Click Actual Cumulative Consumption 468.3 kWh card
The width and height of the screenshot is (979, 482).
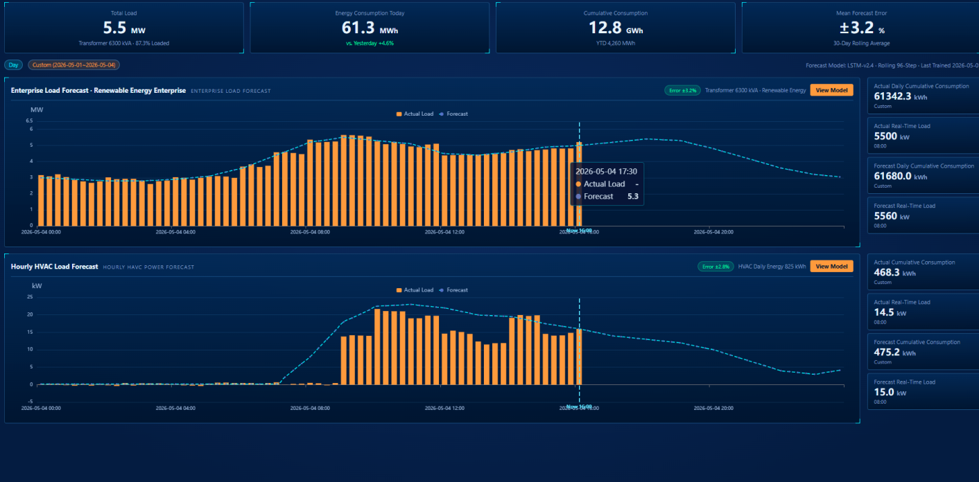pyautogui.click(x=923, y=271)
